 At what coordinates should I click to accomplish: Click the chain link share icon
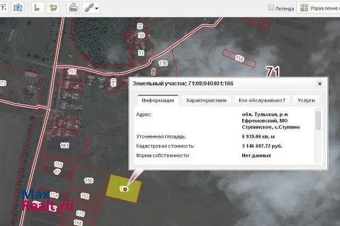point(89,8)
